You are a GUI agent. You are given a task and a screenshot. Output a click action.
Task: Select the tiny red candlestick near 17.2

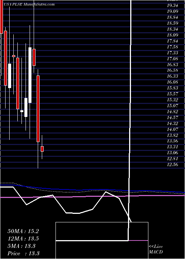click(x=14, y=56)
